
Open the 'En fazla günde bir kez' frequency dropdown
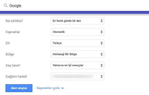pyautogui.click(x=77, y=21)
